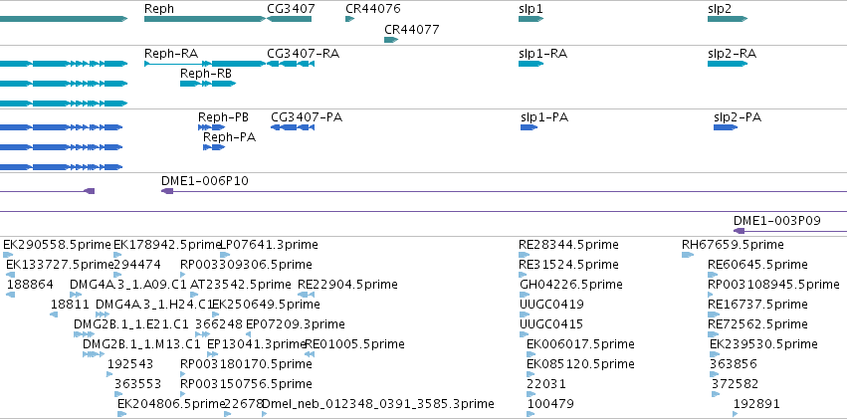
Task: Select the RE72562.5prime EST arrow
Action: coord(713,334)
